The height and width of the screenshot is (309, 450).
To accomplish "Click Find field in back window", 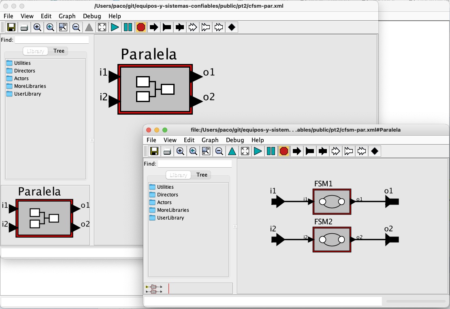I will click(x=52, y=40).
